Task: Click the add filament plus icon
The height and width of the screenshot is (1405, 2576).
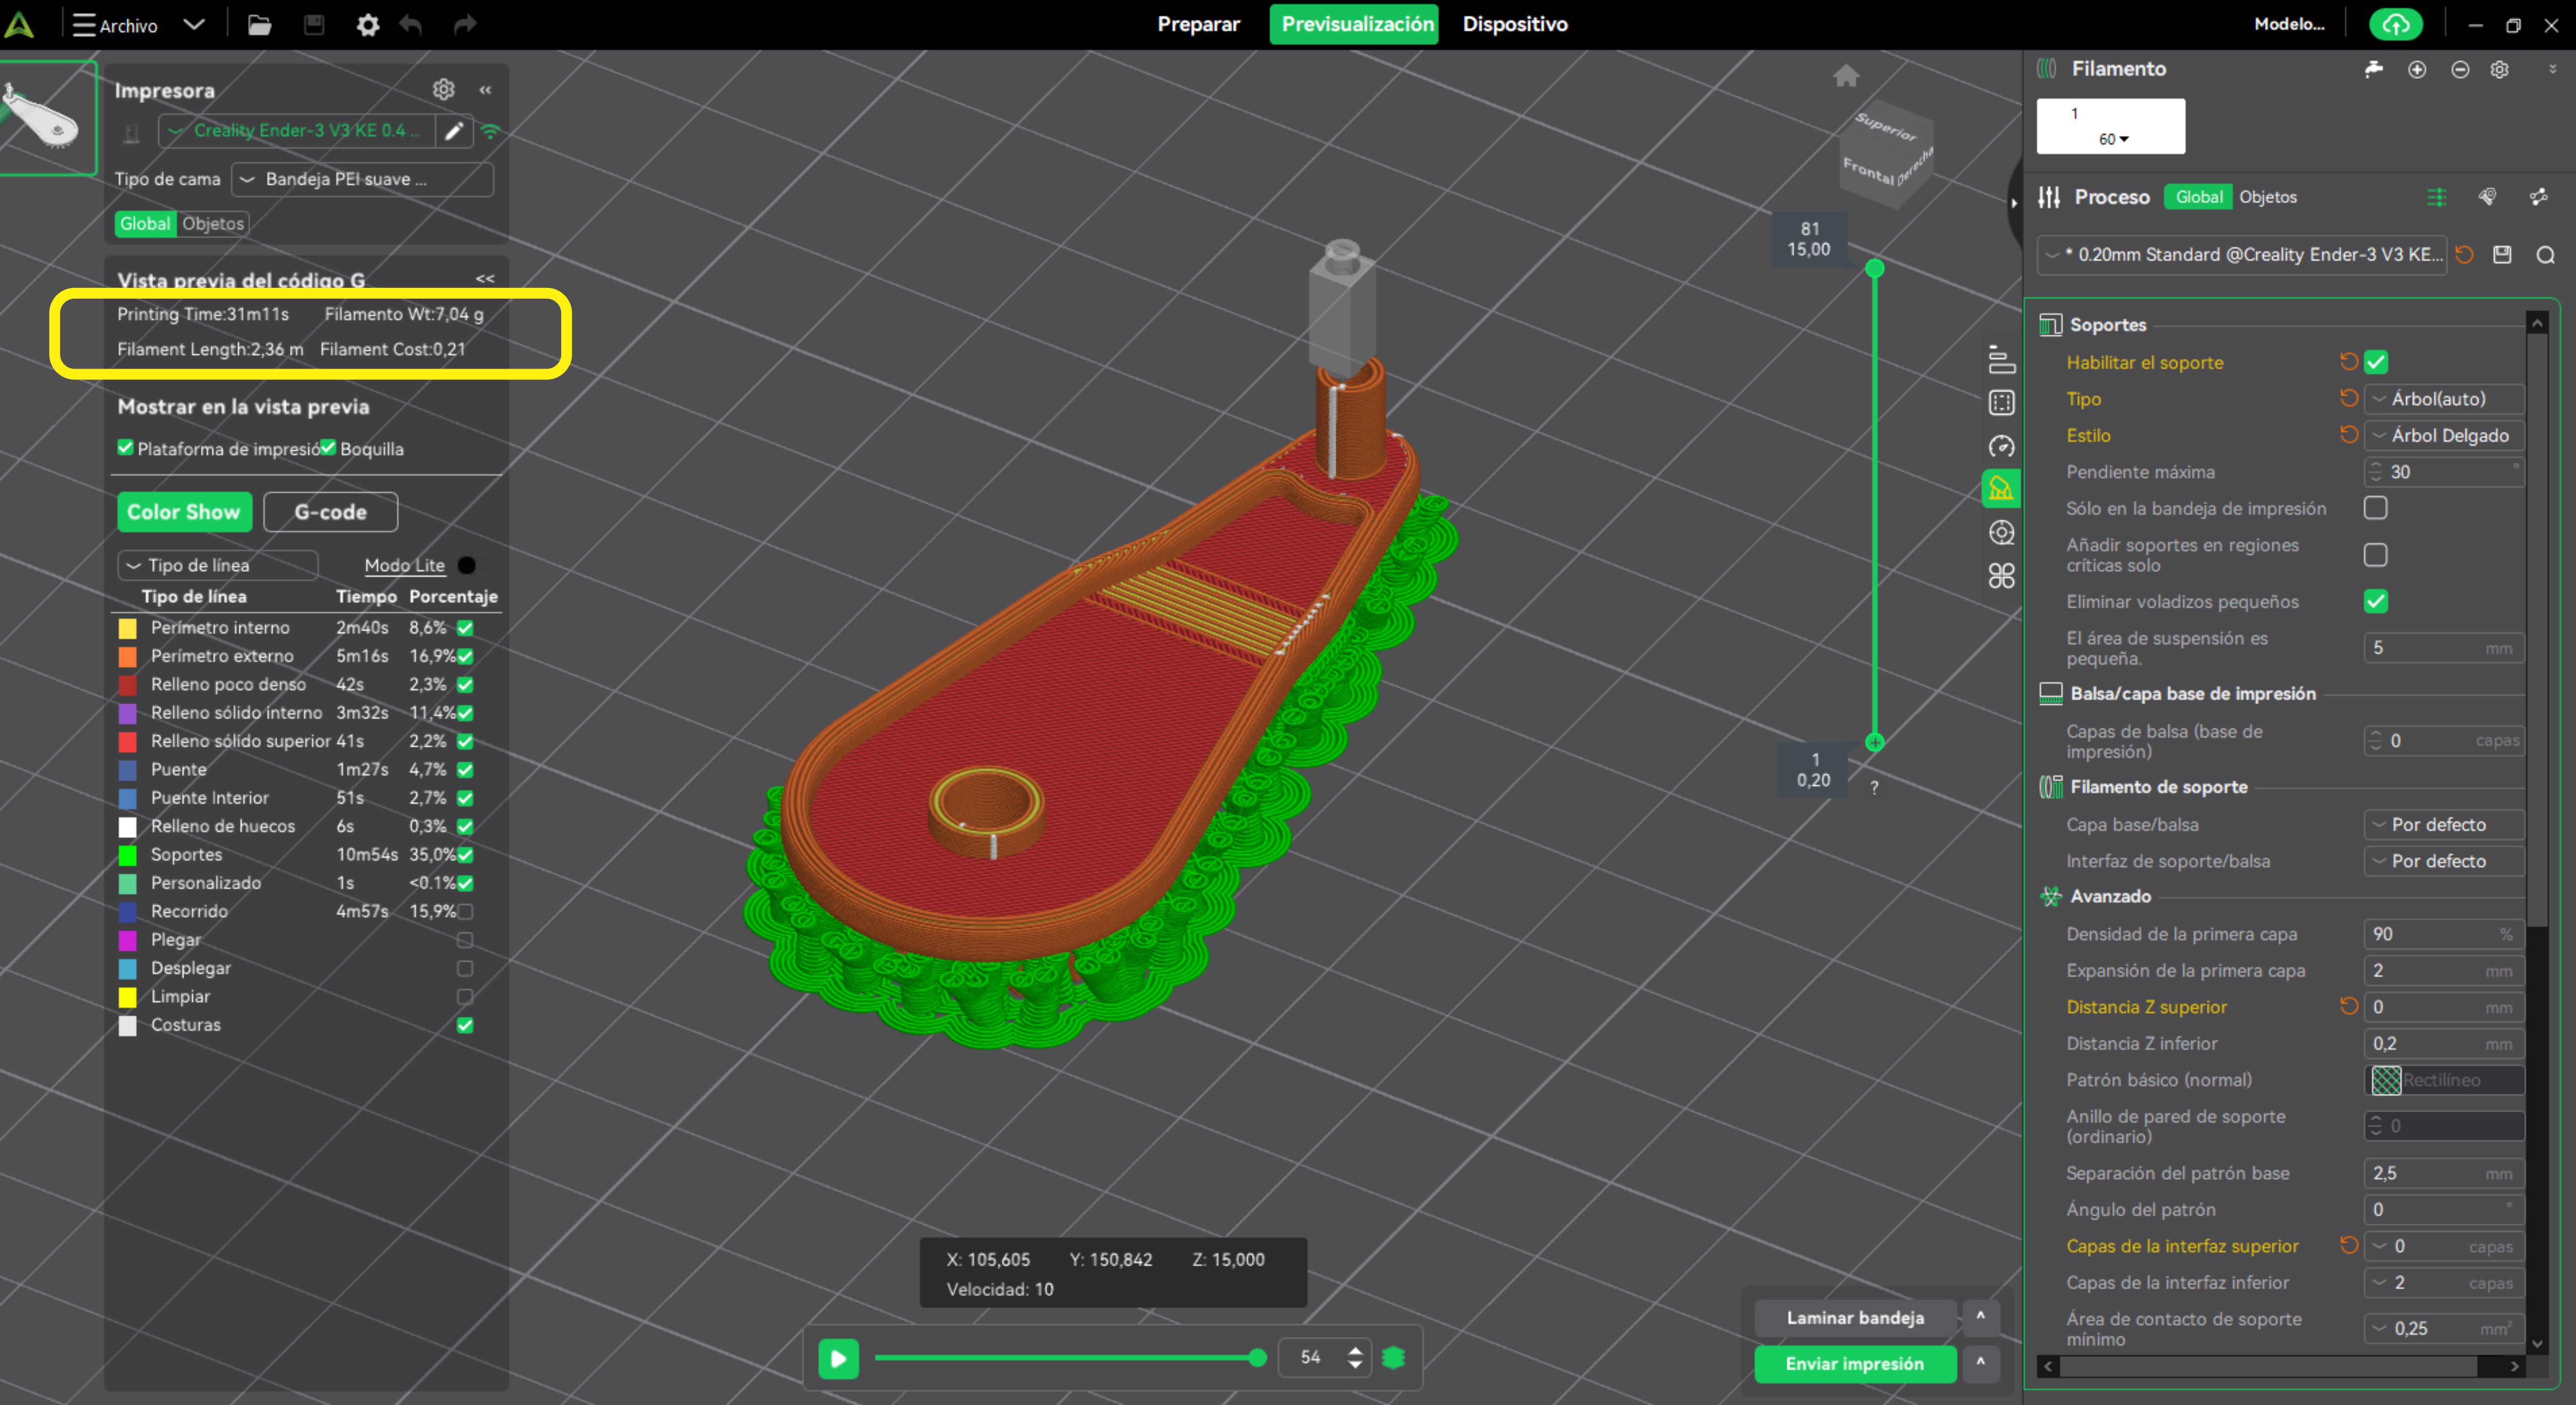Action: 2417,69
